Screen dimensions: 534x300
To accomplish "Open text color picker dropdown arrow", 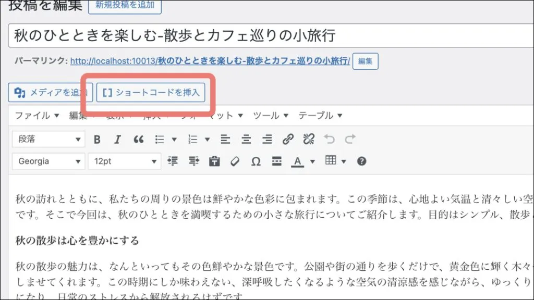I will pos(312,161).
